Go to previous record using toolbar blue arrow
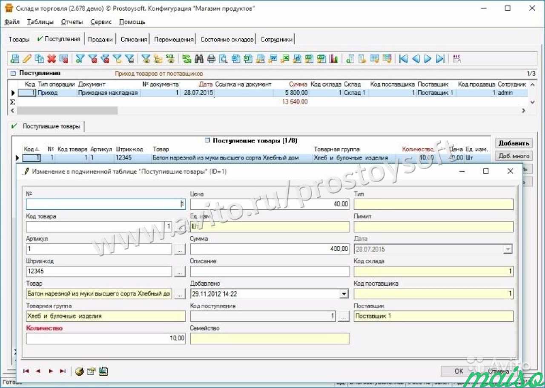The height and width of the screenshot is (388, 545). (416, 58)
